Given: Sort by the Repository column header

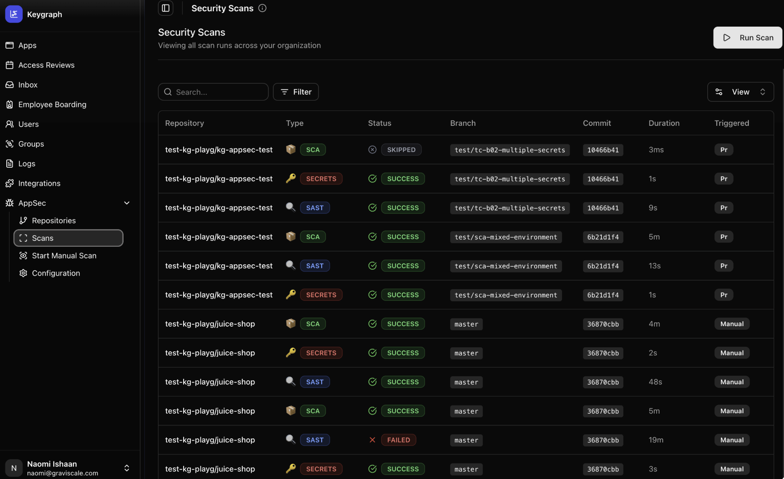Looking at the screenshot, I should pos(184,123).
